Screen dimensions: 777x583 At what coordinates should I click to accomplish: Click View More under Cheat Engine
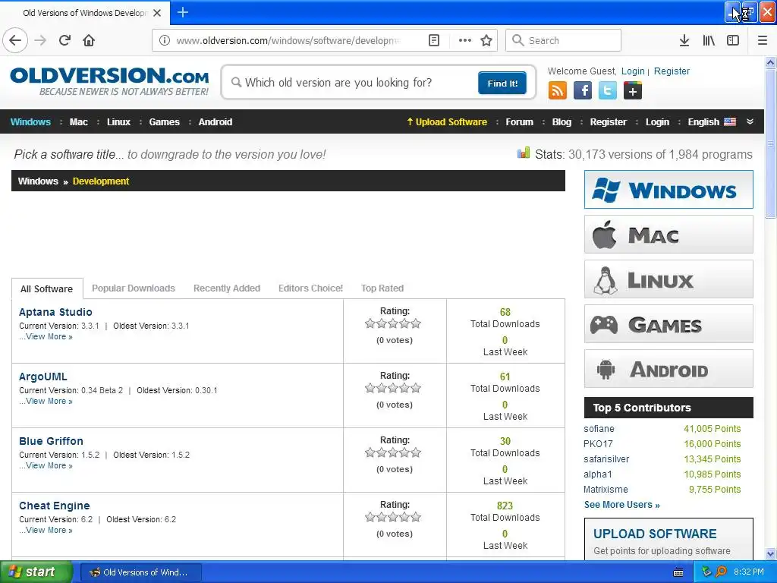click(46, 530)
